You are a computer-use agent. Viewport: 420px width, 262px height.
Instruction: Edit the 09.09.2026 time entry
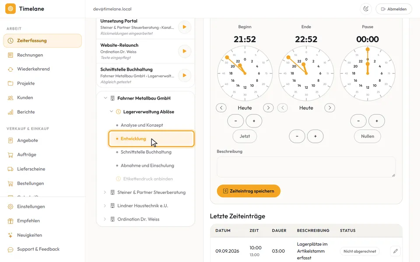(395, 251)
